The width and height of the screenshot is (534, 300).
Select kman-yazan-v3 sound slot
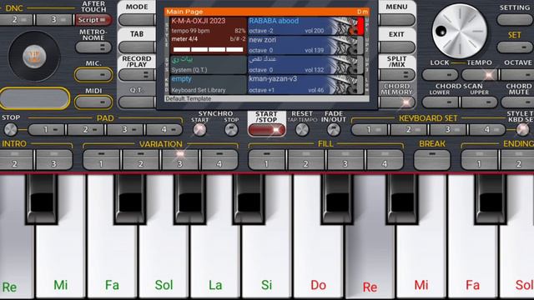click(x=305, y=84)
